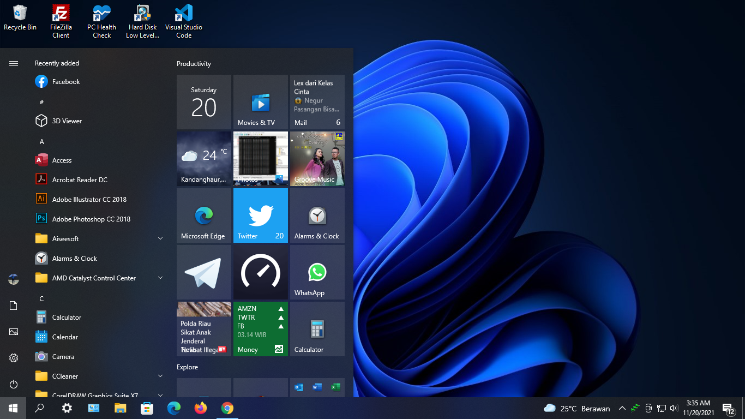Open Settings from Start rail

tap(14, 358)
